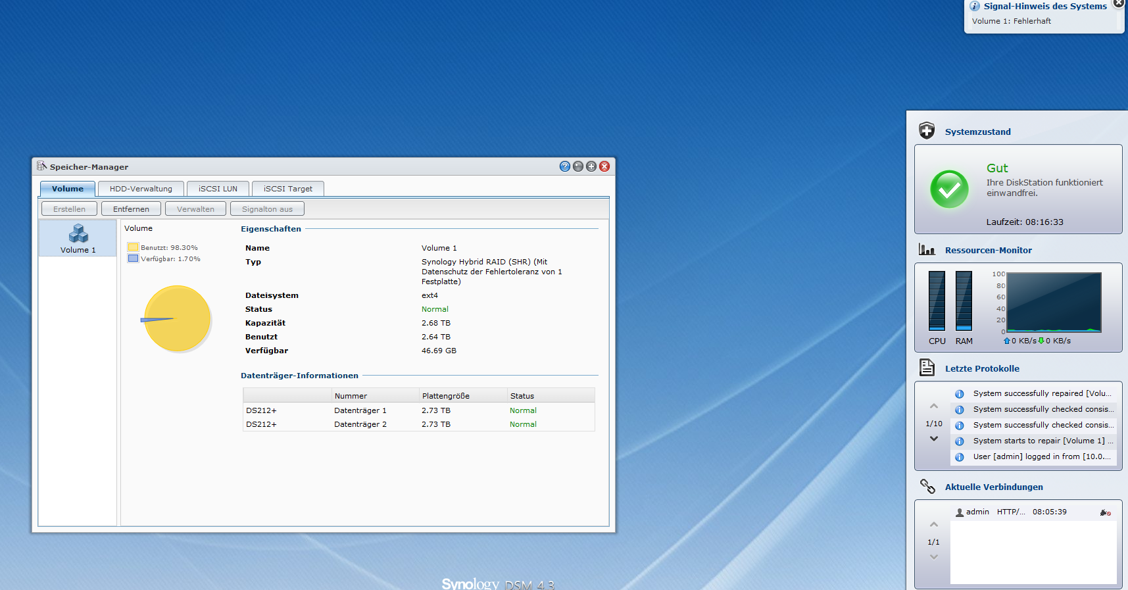The image size is (1128, 590).
Task: Open the Aktuelle Verbindungen widget title
Action: [994, 487]
